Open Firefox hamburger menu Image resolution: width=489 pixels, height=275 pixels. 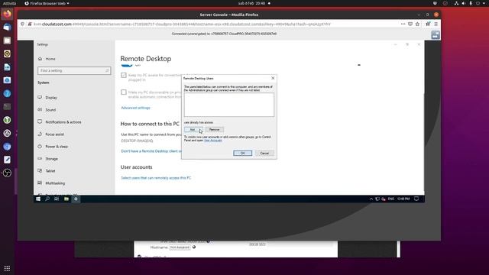click(436, 24)
